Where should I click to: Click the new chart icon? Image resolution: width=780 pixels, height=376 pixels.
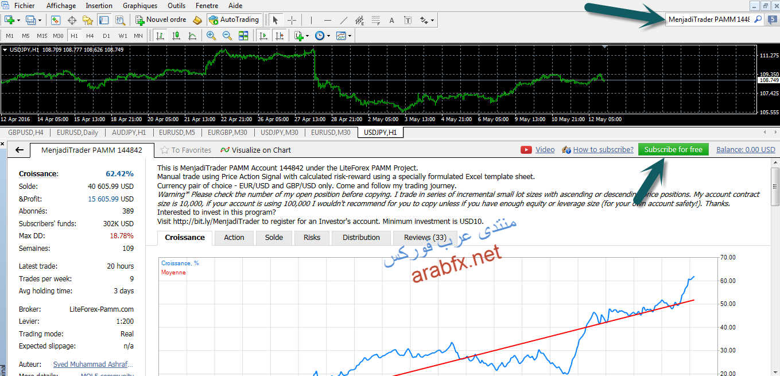(x=10, y=20)
